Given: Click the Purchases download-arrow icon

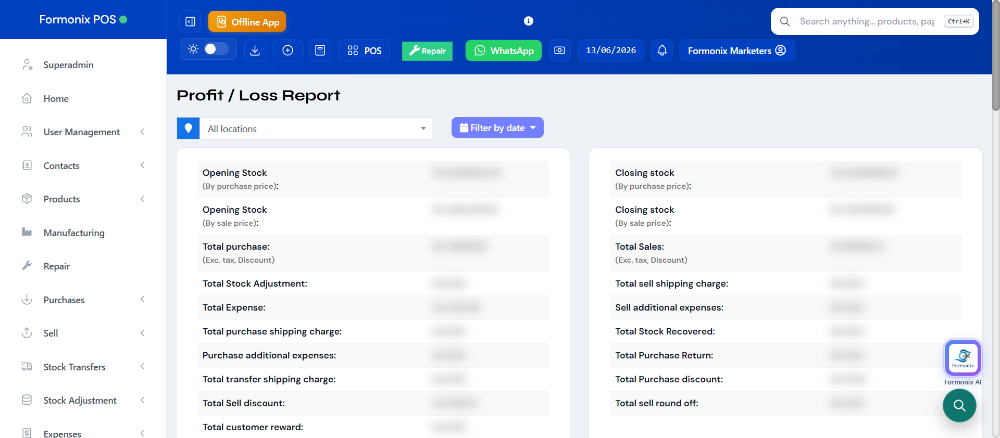Looking at the screenshot, I should (x=27, y=299).
